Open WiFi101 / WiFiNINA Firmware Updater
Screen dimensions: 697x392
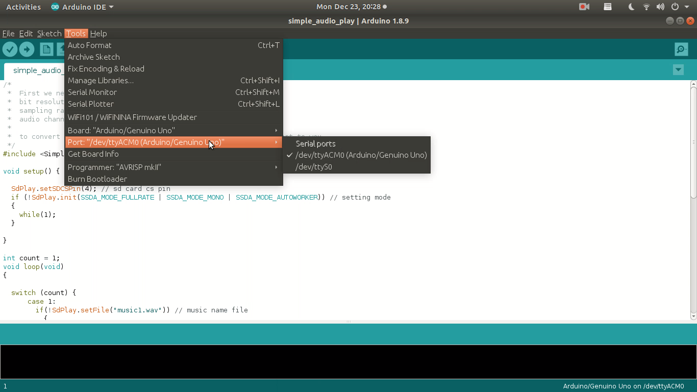click(x=173, y=117)
